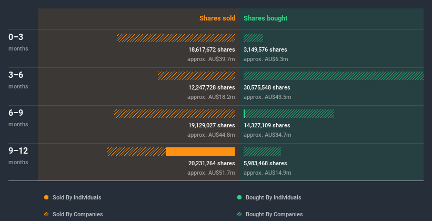This screenshot has width=432, height=221.
Task: Click the 5,983,468 shares value
Action: [x=265, y=163]
